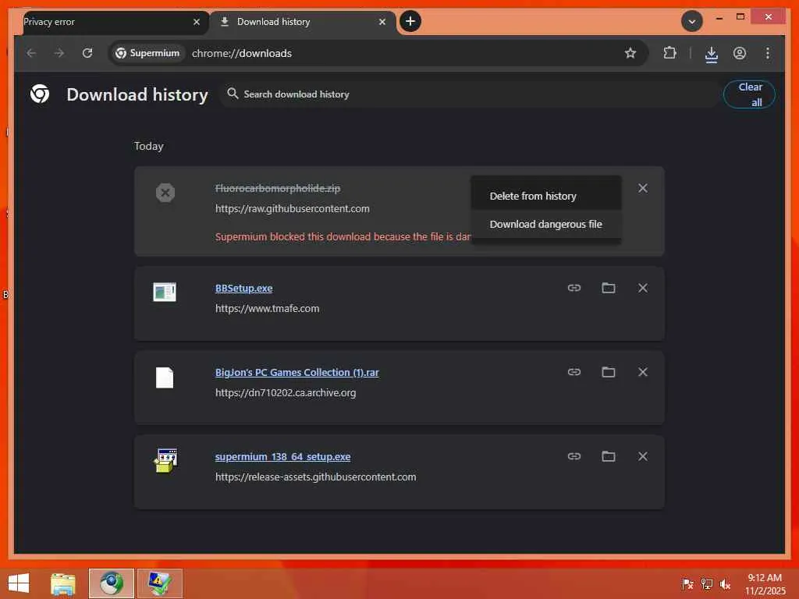The width and height of the screenshot is (799, 599).
Task: Copy download link for supermium_138_64_setup.exe
Action: (574, 456)
